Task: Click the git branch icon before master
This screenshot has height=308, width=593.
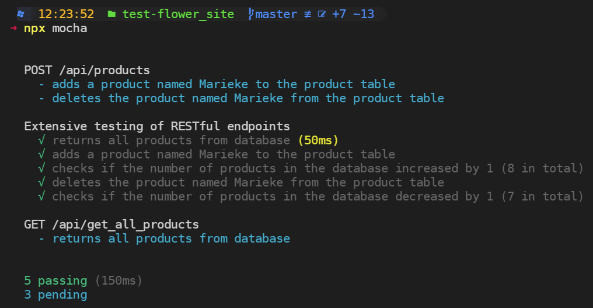Action: [x=251, y=15]
